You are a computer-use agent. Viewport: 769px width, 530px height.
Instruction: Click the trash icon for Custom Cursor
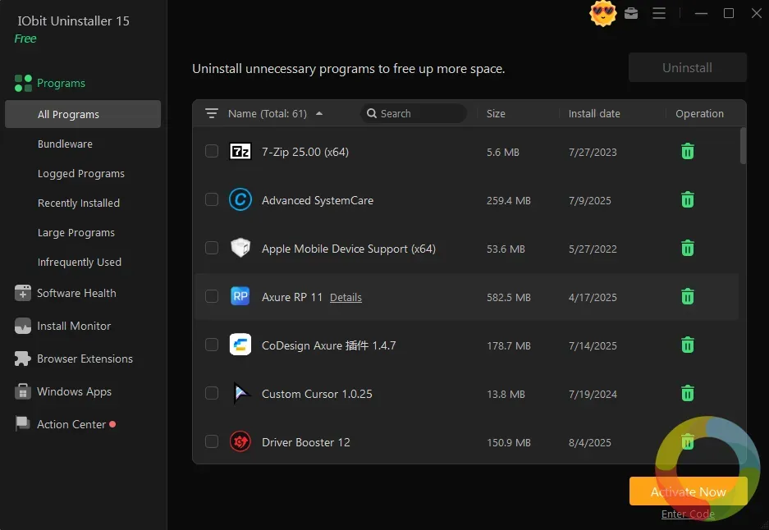point(688,393)
